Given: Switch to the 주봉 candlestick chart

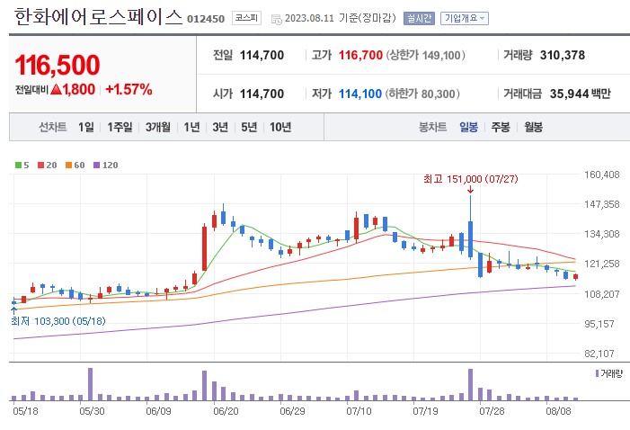Looking at the screenshot, I should [x=501, y=127].
